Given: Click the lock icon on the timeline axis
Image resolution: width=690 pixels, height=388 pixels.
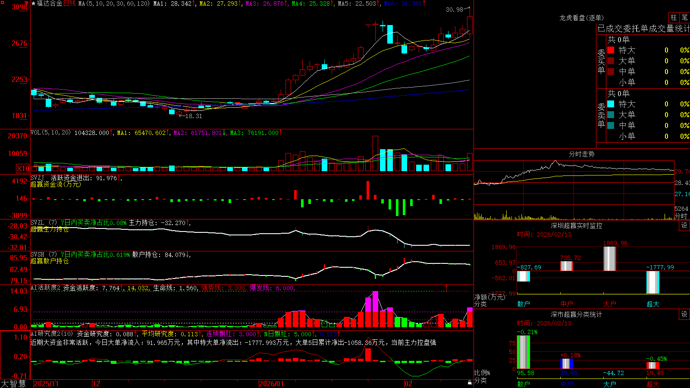Looking at the screenshot, I should click(x=470, y=383).
